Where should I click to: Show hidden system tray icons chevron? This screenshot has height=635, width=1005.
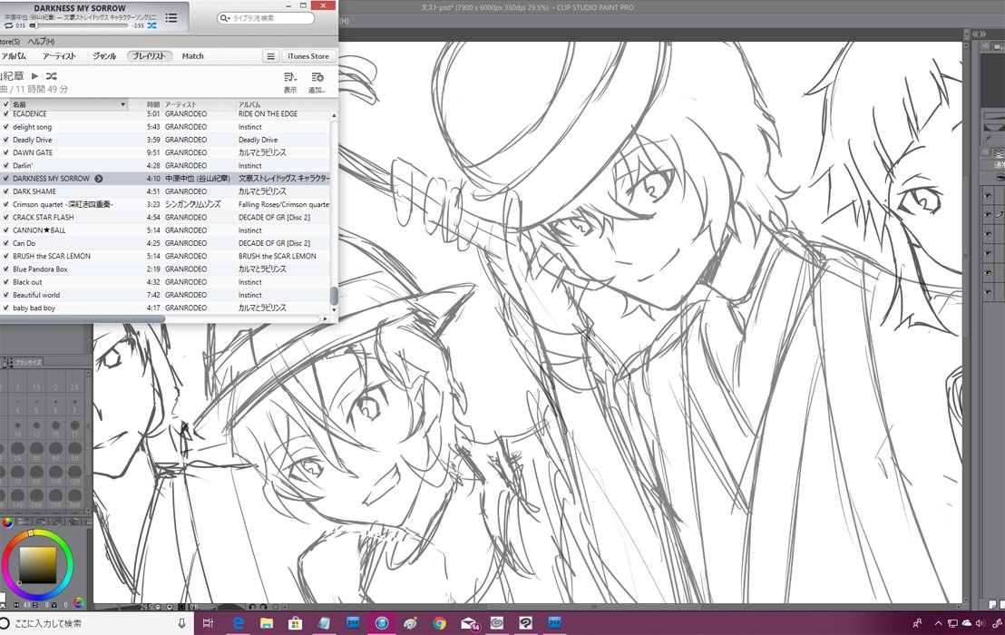(939, 623)
